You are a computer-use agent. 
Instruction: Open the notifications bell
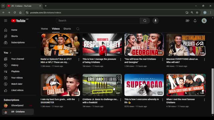tap(195, 21)
